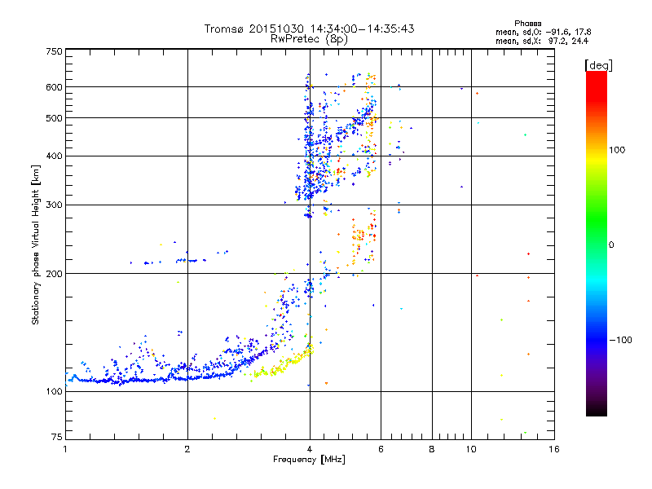Click the 'Frequency [MHz]' axis label
The width and height of the screenshot is (652, 489).
pyautogui.click(x=309, y=460)
